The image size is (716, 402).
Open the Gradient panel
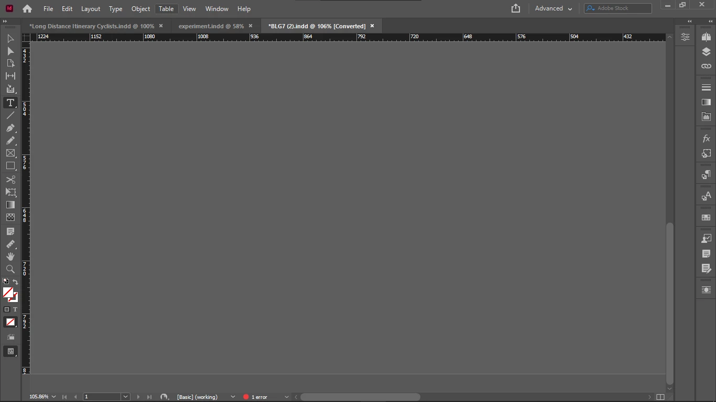(x=706, y=102)
